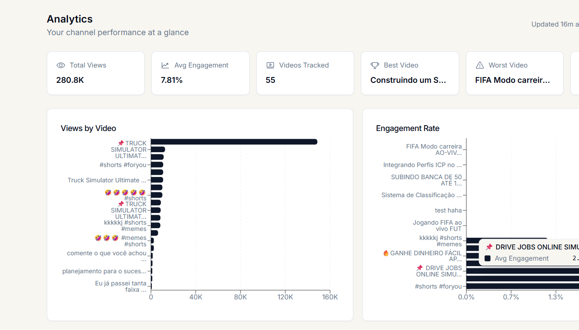579x330 pixels.
Task: Open the Best Video title "Construindo um S..."
Action: click(x=408, y=80)
